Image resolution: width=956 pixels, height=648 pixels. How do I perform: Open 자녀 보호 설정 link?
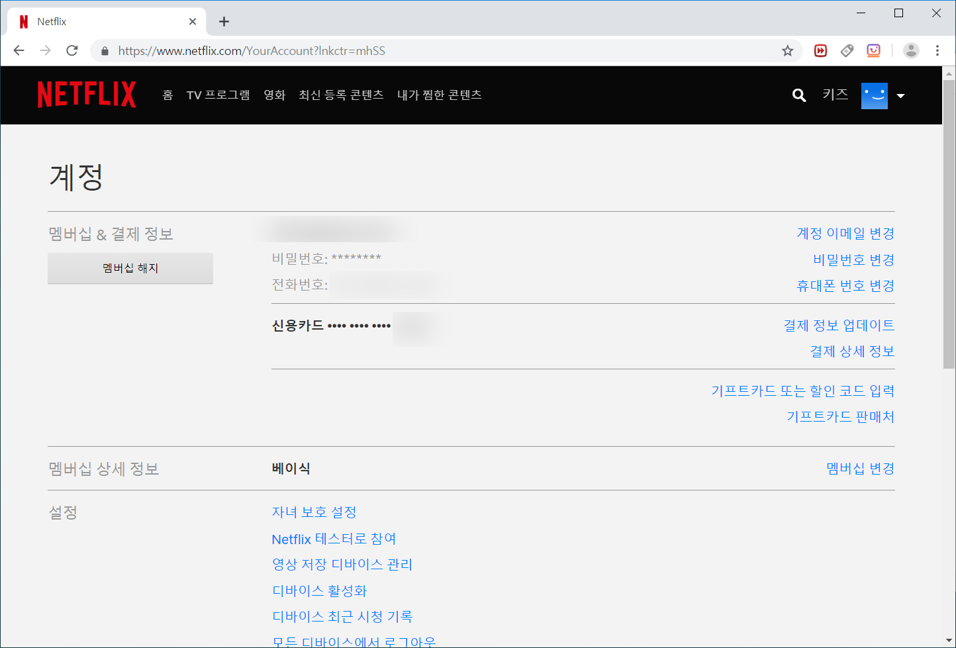pos(314,512)
